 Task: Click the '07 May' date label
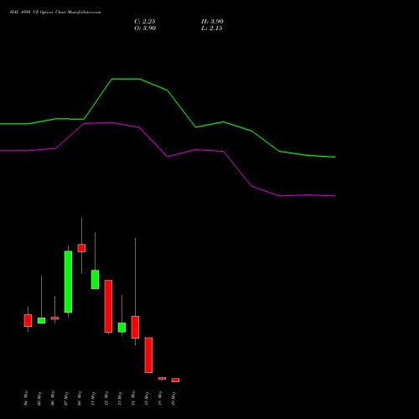[66, 398]
